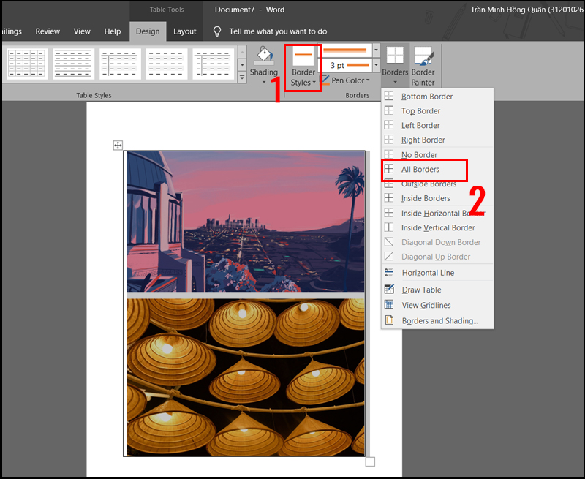Viewport: 585px width, 479px height.
Task: Click Diagonal Down Border entry
Action: 437,242
